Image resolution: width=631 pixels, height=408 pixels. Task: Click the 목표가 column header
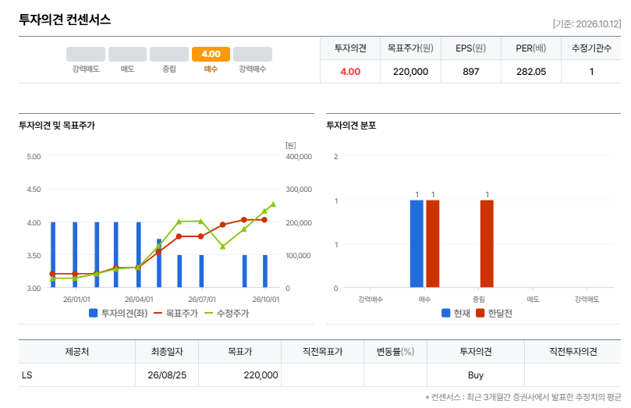pyautogui.click(x=240, y=352)
